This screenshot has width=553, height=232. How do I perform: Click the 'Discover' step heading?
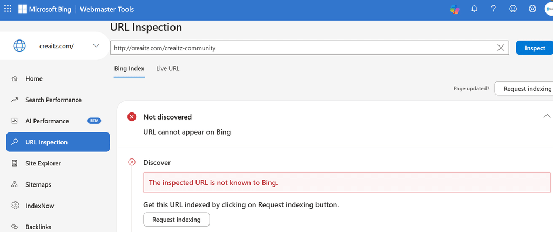point(157,163)
